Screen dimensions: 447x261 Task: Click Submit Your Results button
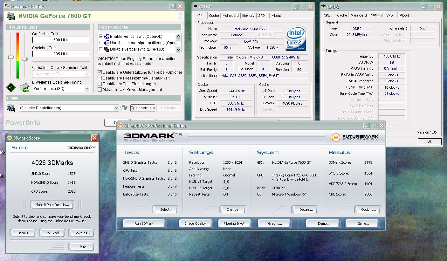click(52, 205)
